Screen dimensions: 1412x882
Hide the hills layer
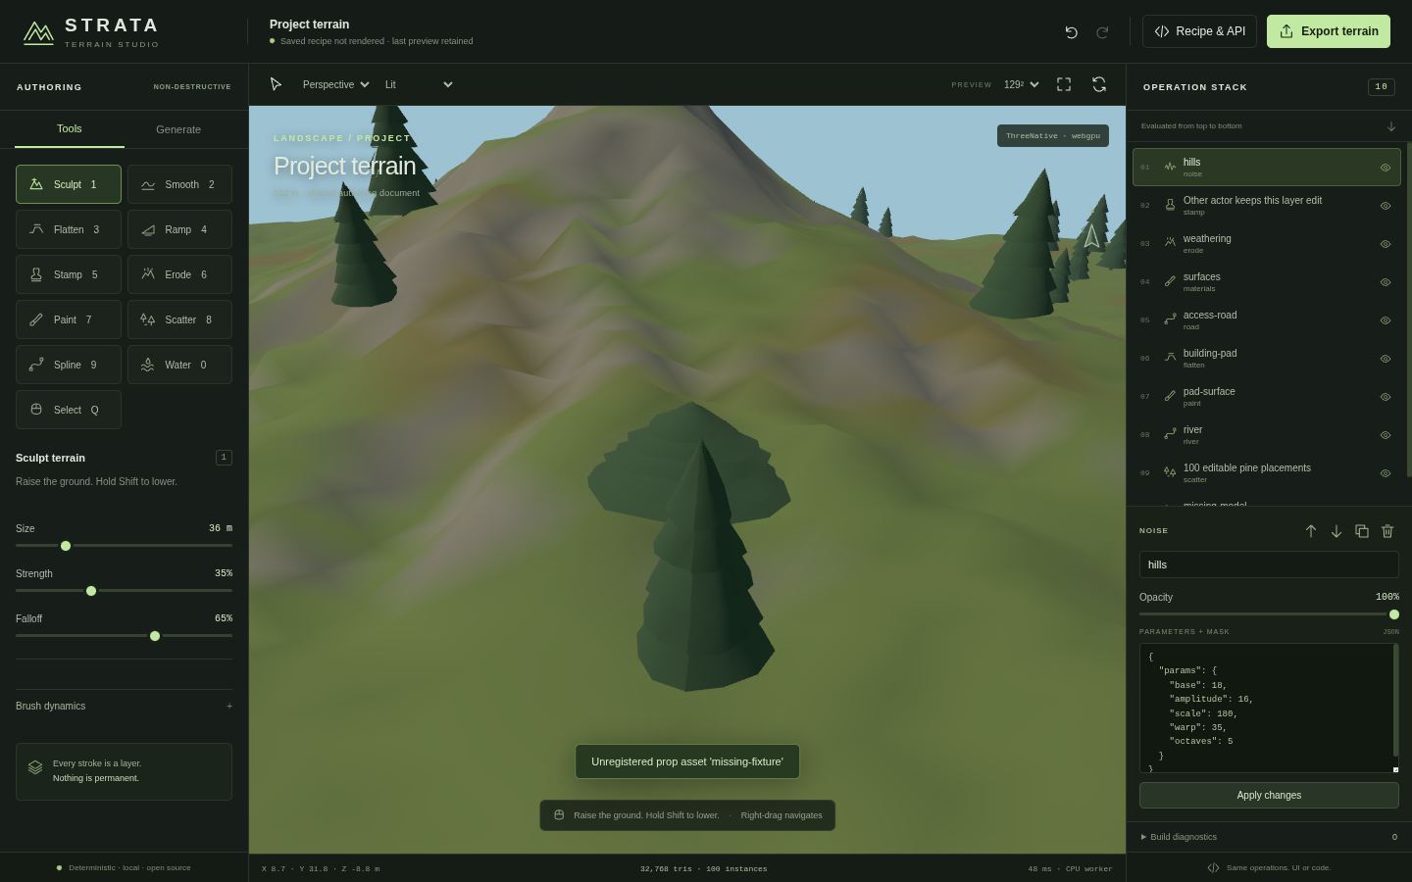pyautogui.click(x=1386, y=168)
